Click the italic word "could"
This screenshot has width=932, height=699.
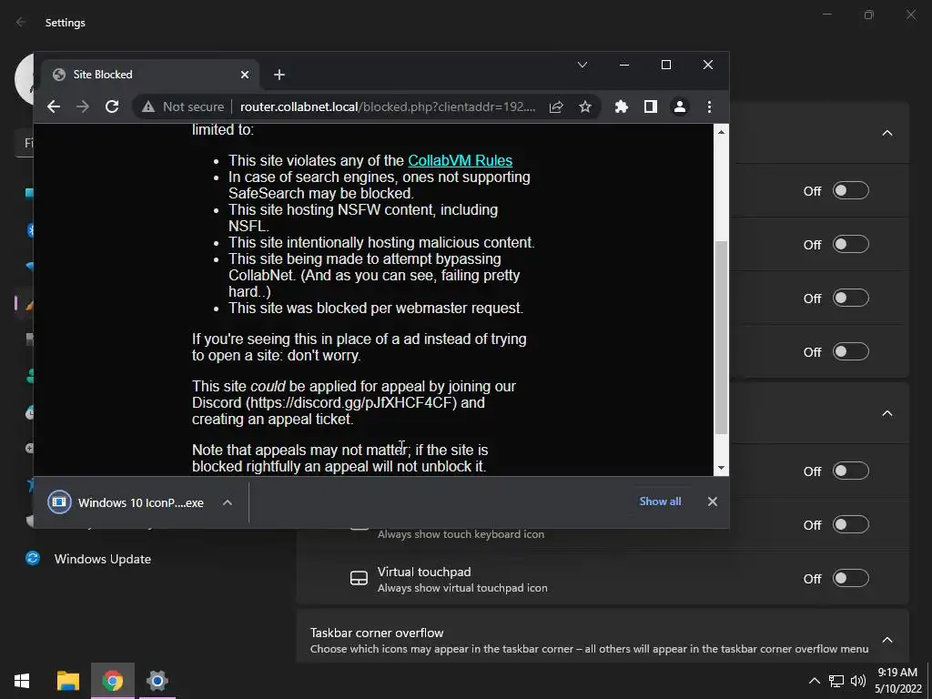point(268,386)
